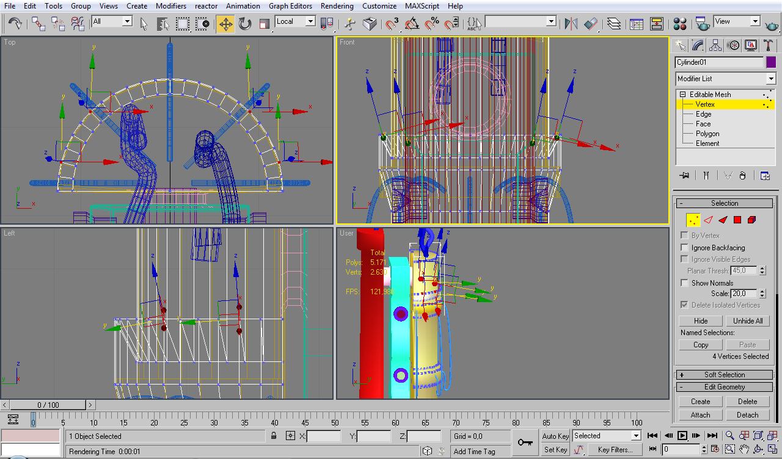
Task: Collapse the Selection rollout
Action: pyautogui.click(x=725, y=203)
